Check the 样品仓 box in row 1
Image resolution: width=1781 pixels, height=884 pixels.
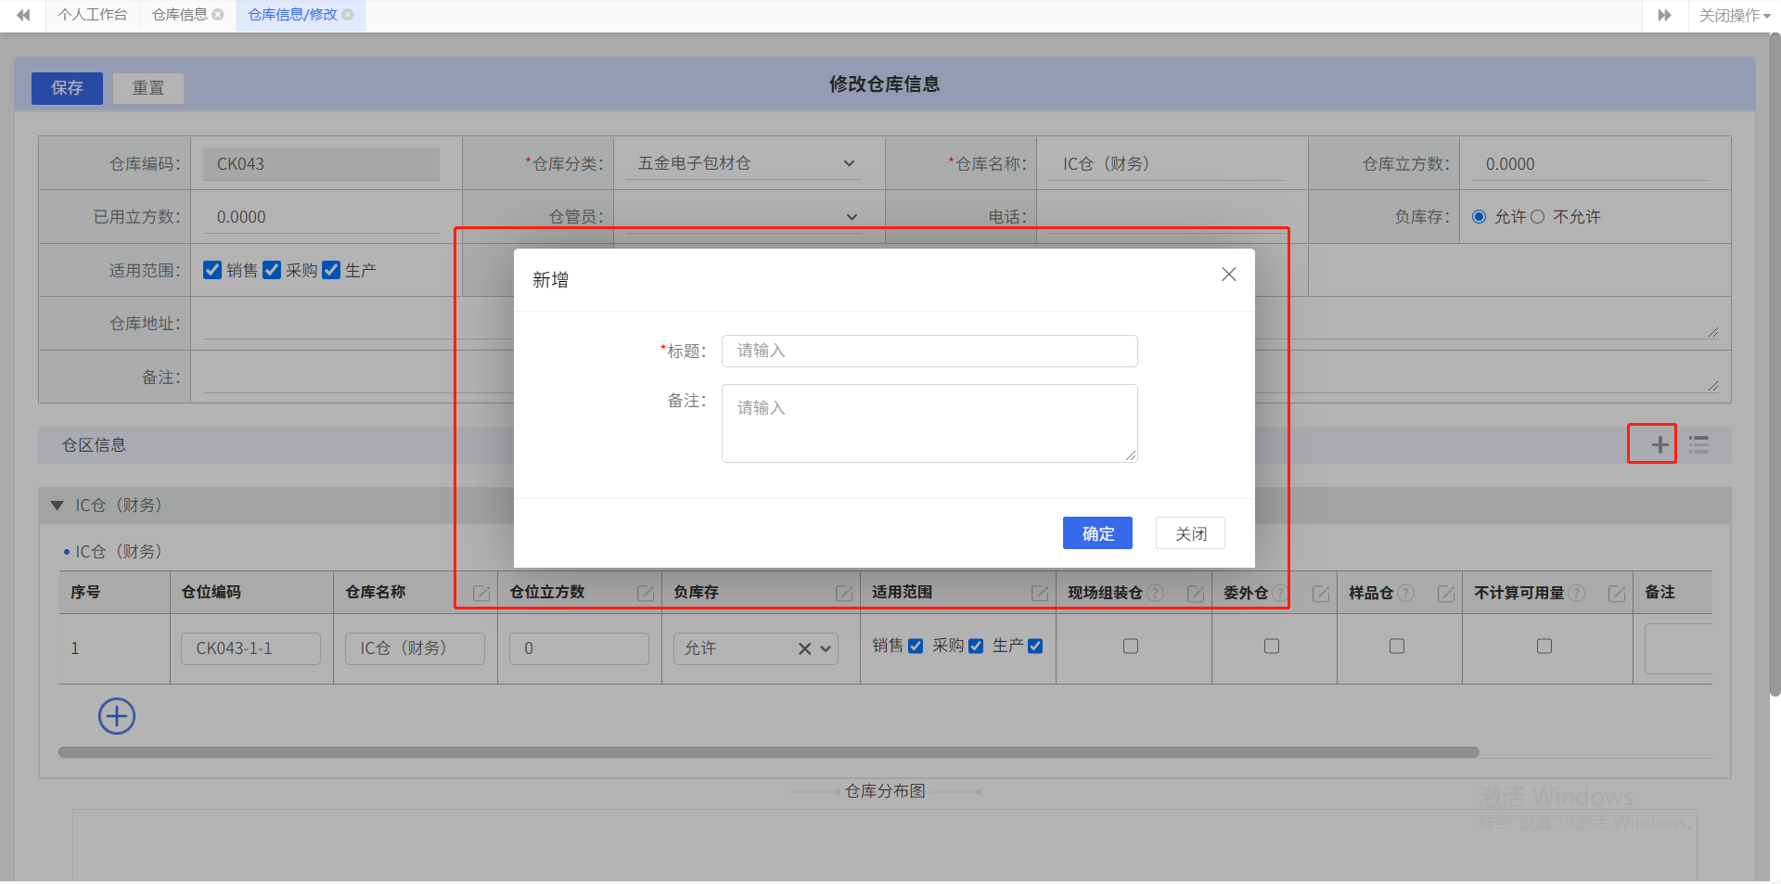pyautogui.click(x=1397, y=647)
